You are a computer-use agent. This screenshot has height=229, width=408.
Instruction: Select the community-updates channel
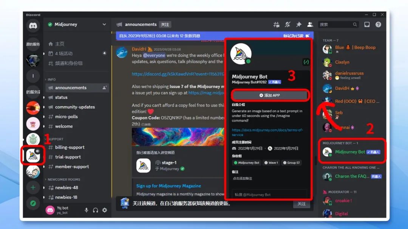[x=77, y=107]
